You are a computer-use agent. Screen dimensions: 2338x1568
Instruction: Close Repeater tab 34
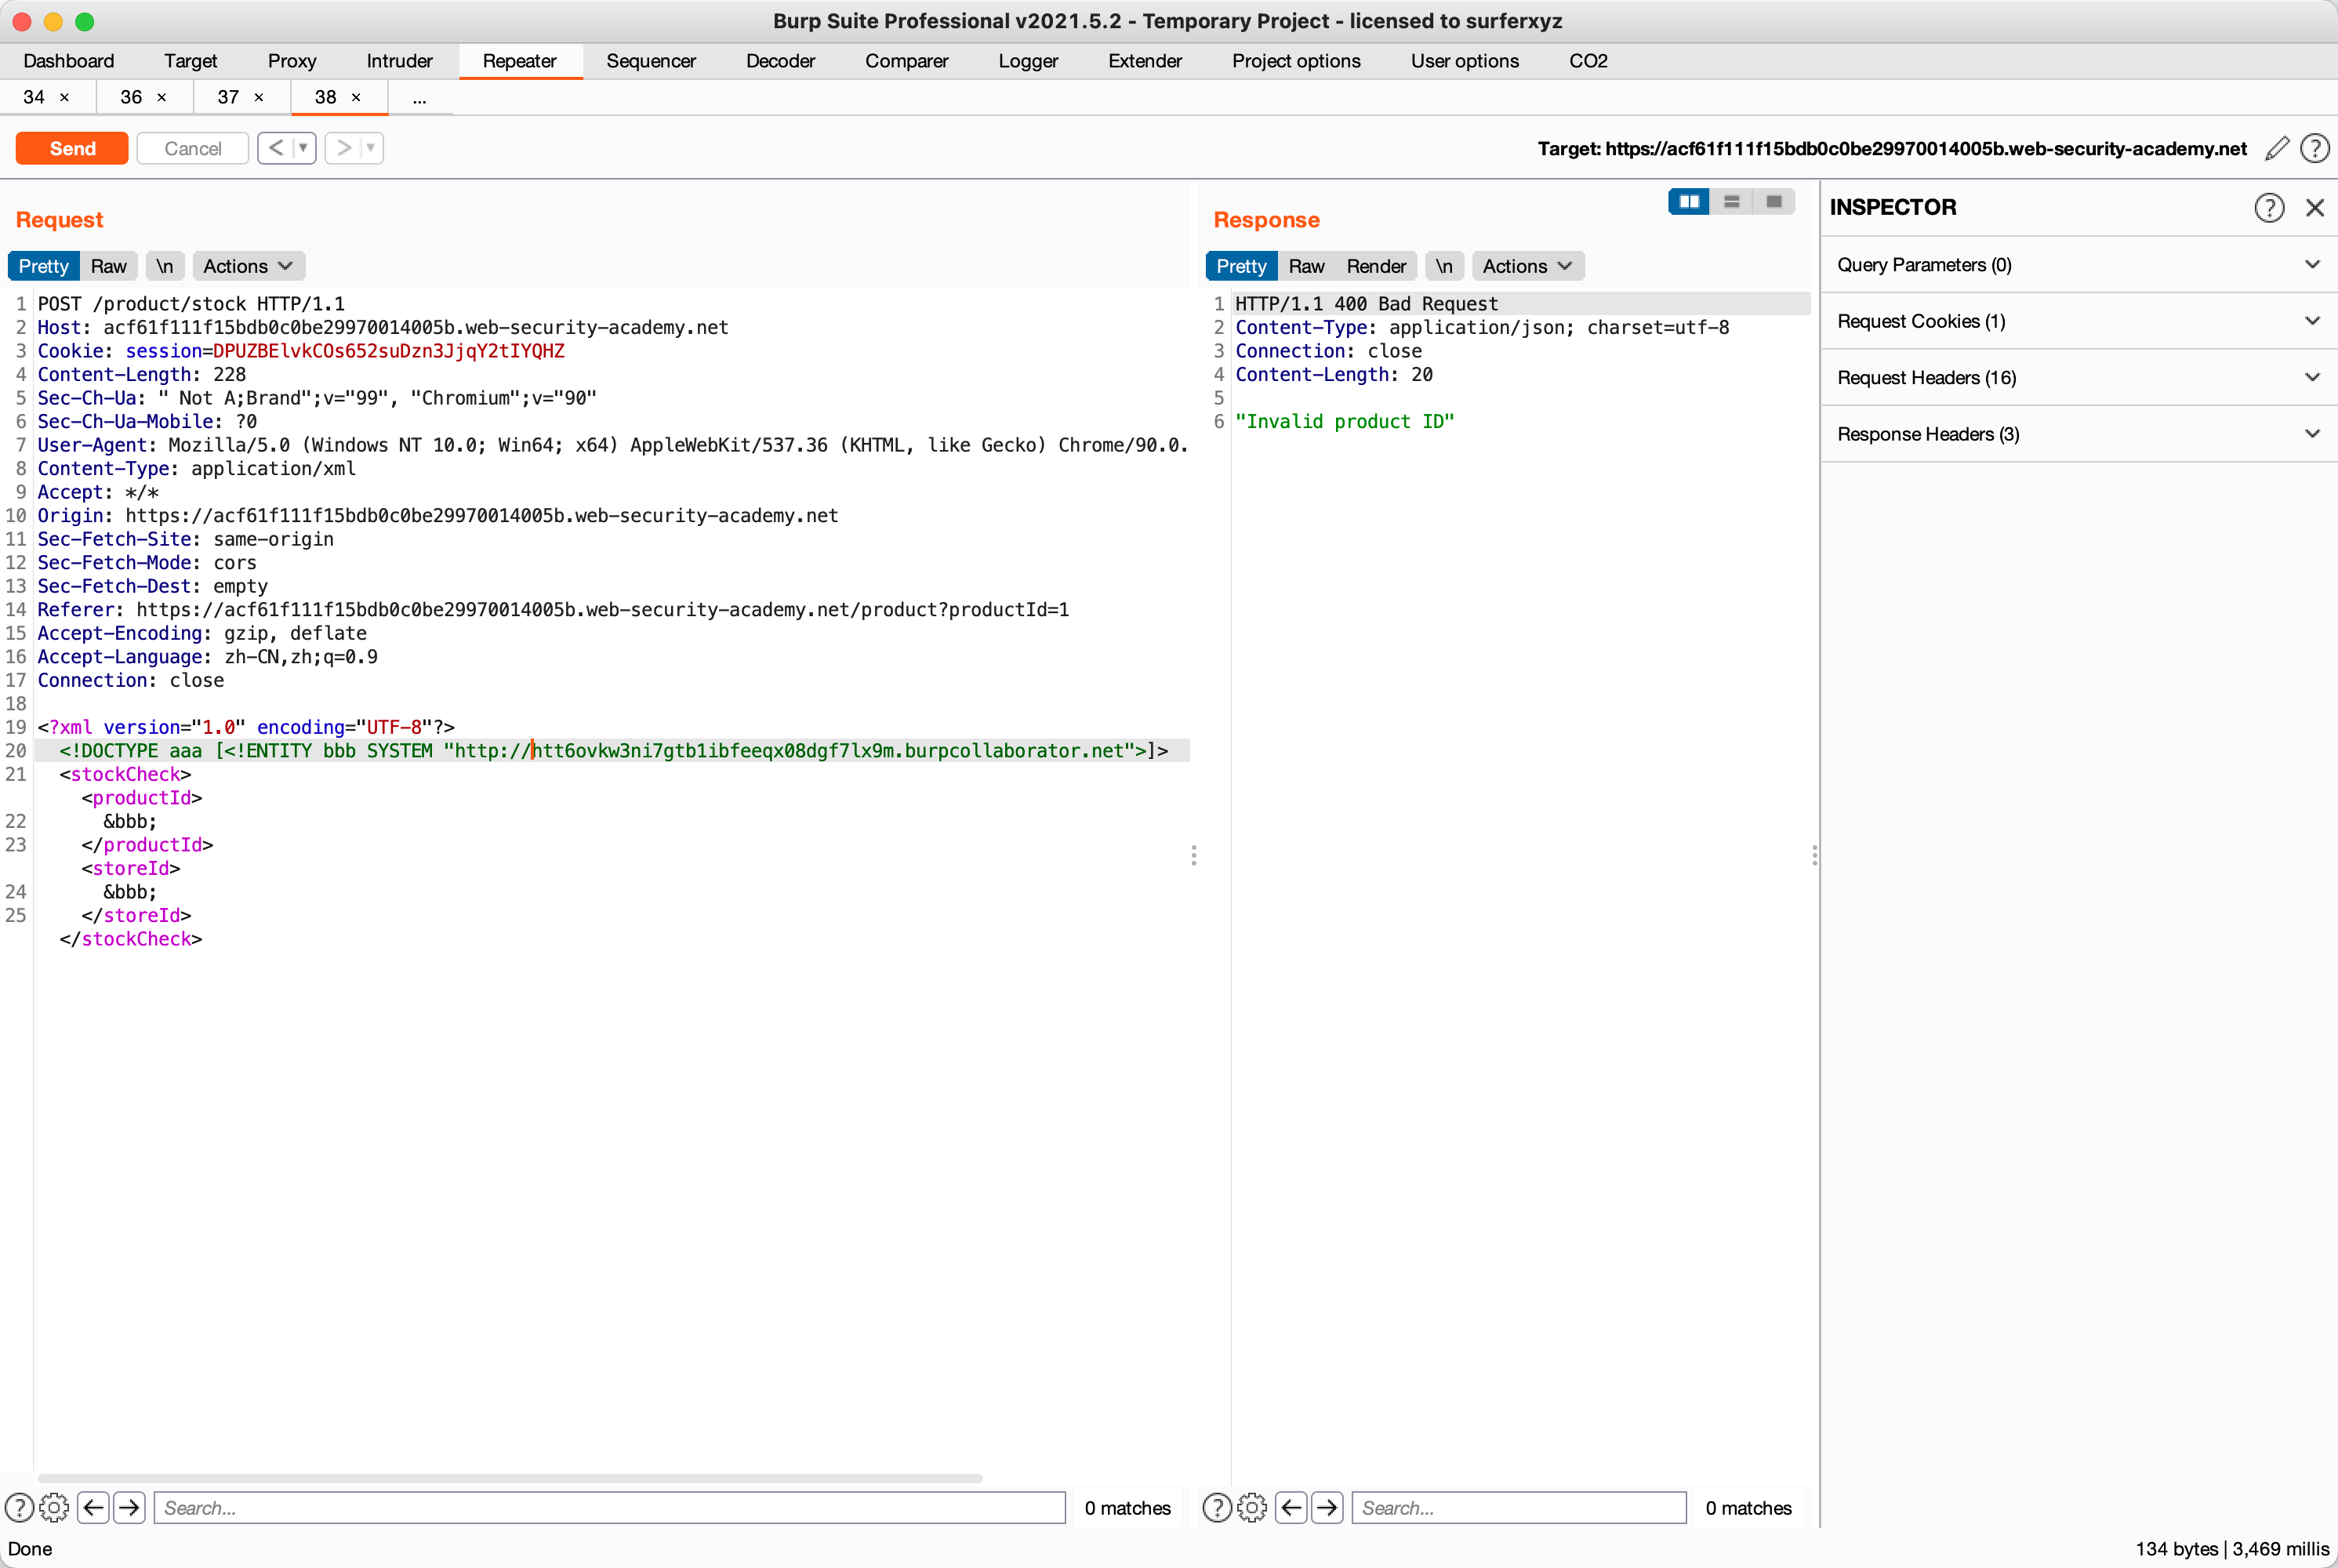tap(64, 97)
